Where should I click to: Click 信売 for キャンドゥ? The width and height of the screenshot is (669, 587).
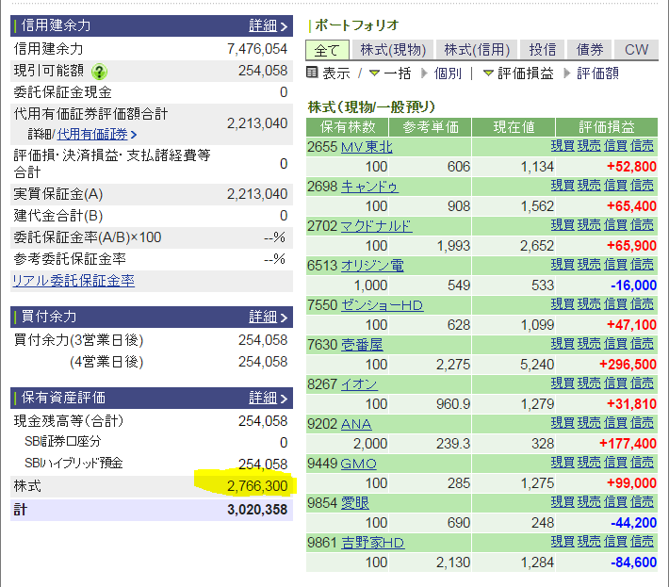tap(642, 186)
